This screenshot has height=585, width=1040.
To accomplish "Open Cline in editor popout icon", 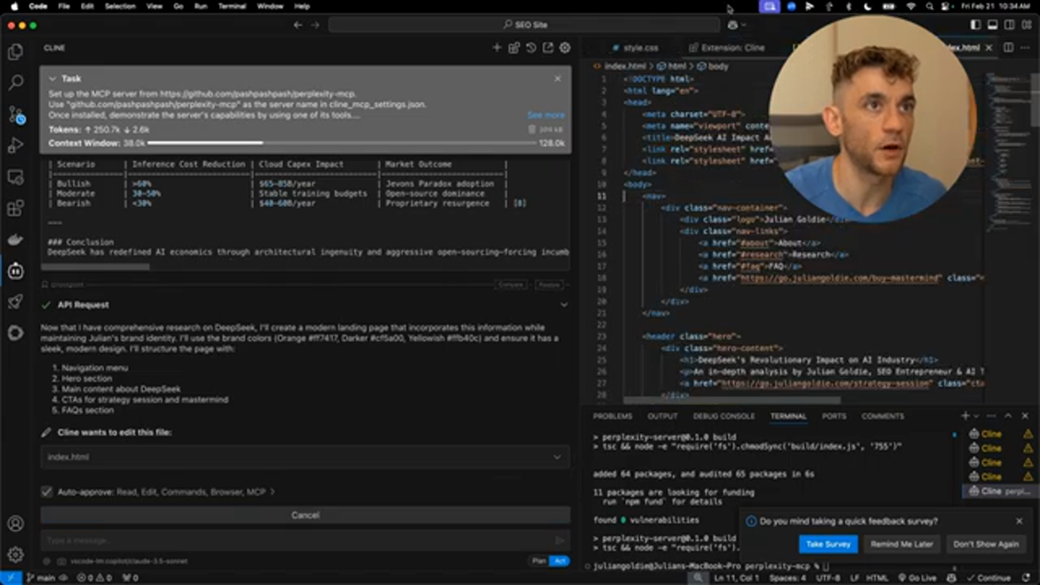I will 548,48.
